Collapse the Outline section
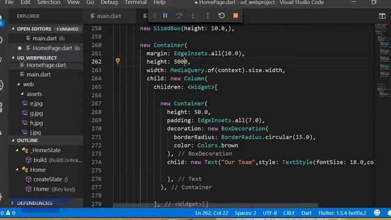Screen dimensions: 391x220 (13, 141)
